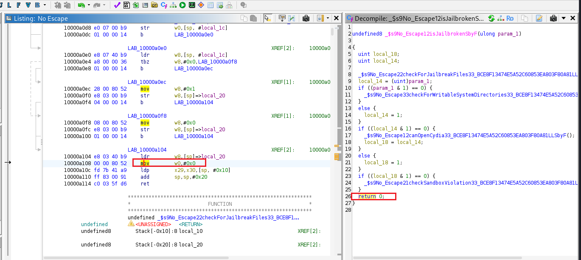Click the purple checkmark toolbar icon

click(117, 5)
